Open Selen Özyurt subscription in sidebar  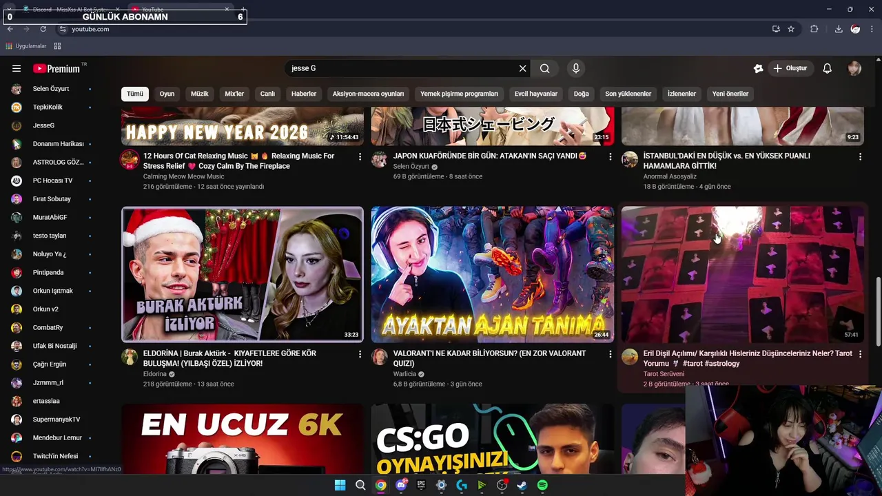click(x=52, y=89)
